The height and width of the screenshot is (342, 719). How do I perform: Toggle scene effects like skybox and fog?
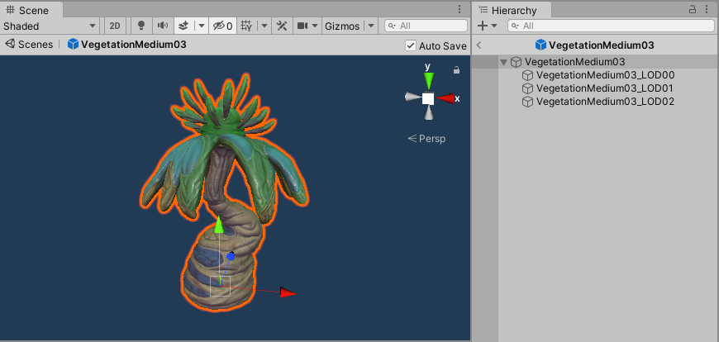(183, 26)
